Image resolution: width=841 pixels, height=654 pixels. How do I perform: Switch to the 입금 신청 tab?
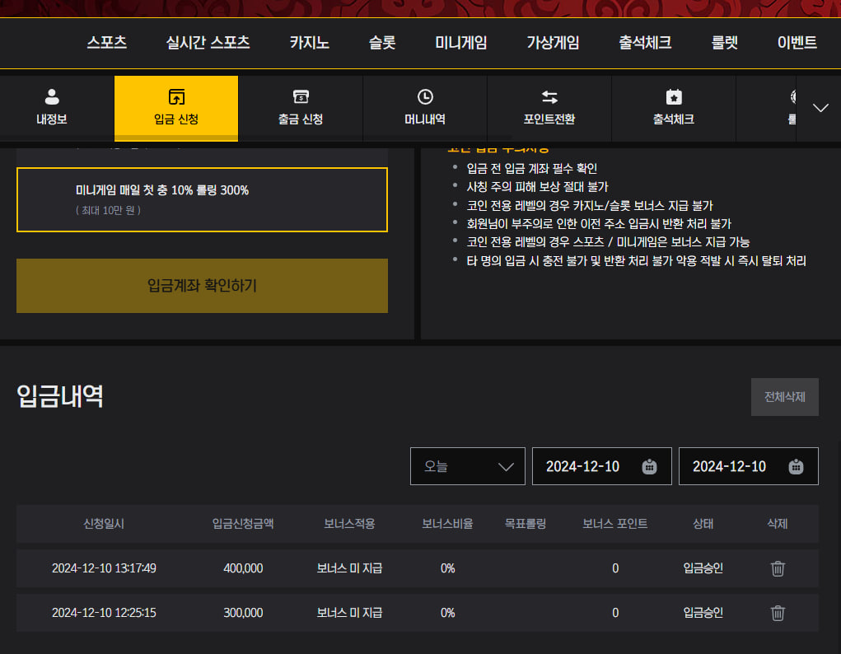176,108
